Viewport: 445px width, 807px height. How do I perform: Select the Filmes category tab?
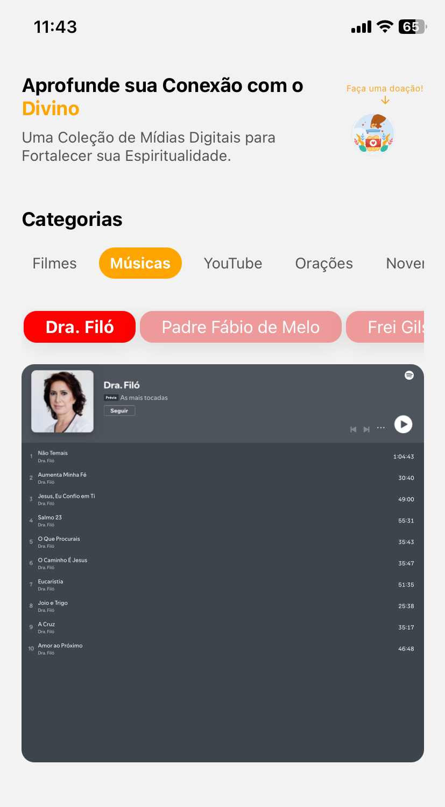click(54, 263)
